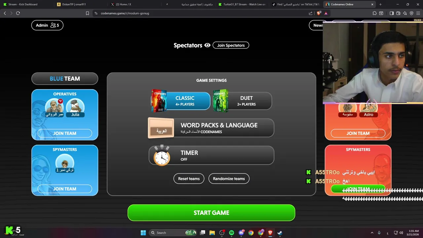This screenshot has height=238, width=423.
Task: Show hidden system tray icons
Action: 372,233
